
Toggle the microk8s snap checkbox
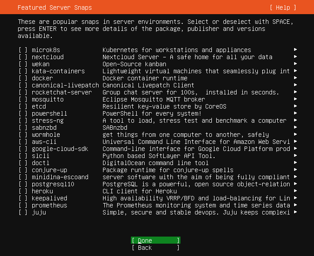pos(23,50)
